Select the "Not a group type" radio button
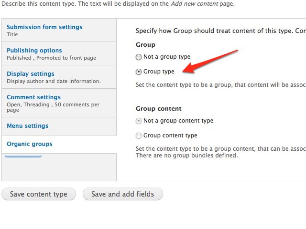 pos(139,57)
